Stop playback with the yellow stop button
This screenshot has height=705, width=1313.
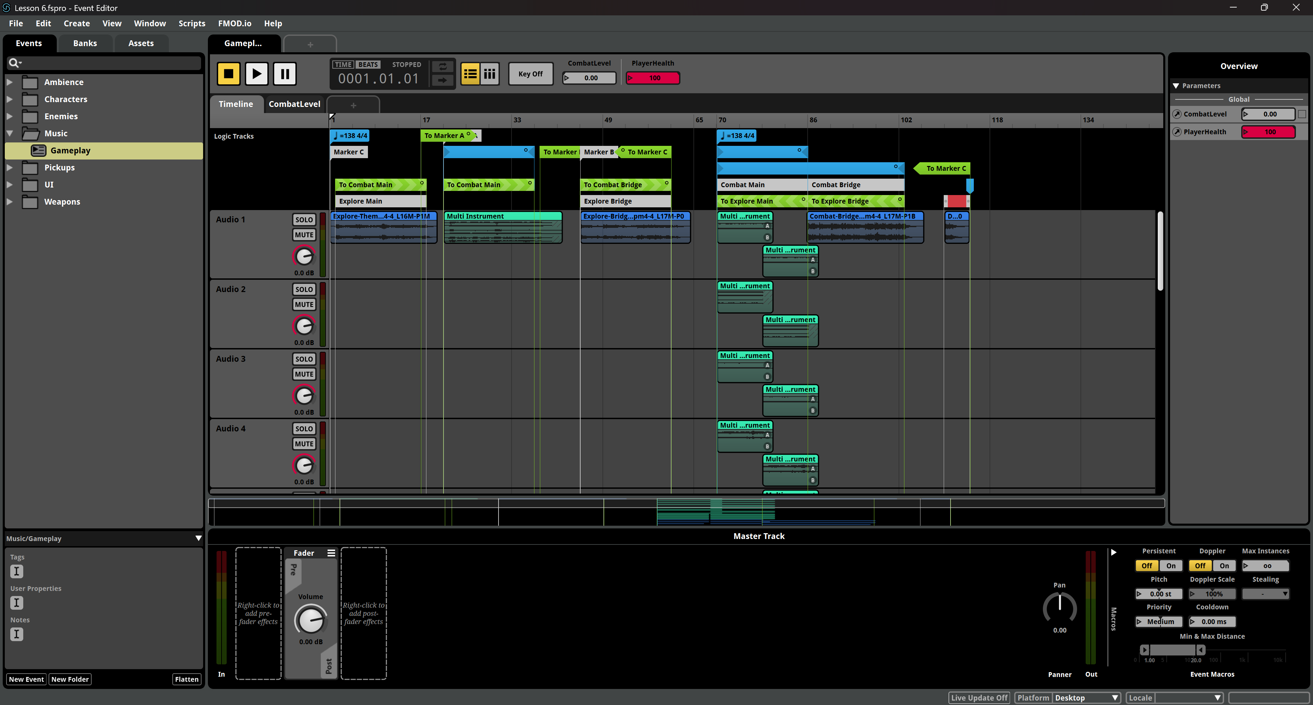click(228, 74)
